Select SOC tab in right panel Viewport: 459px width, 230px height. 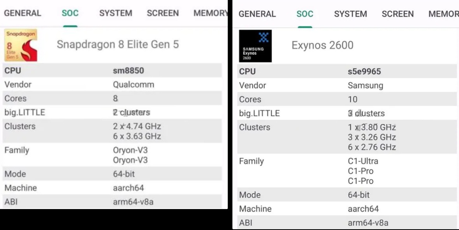coord(305,14)
